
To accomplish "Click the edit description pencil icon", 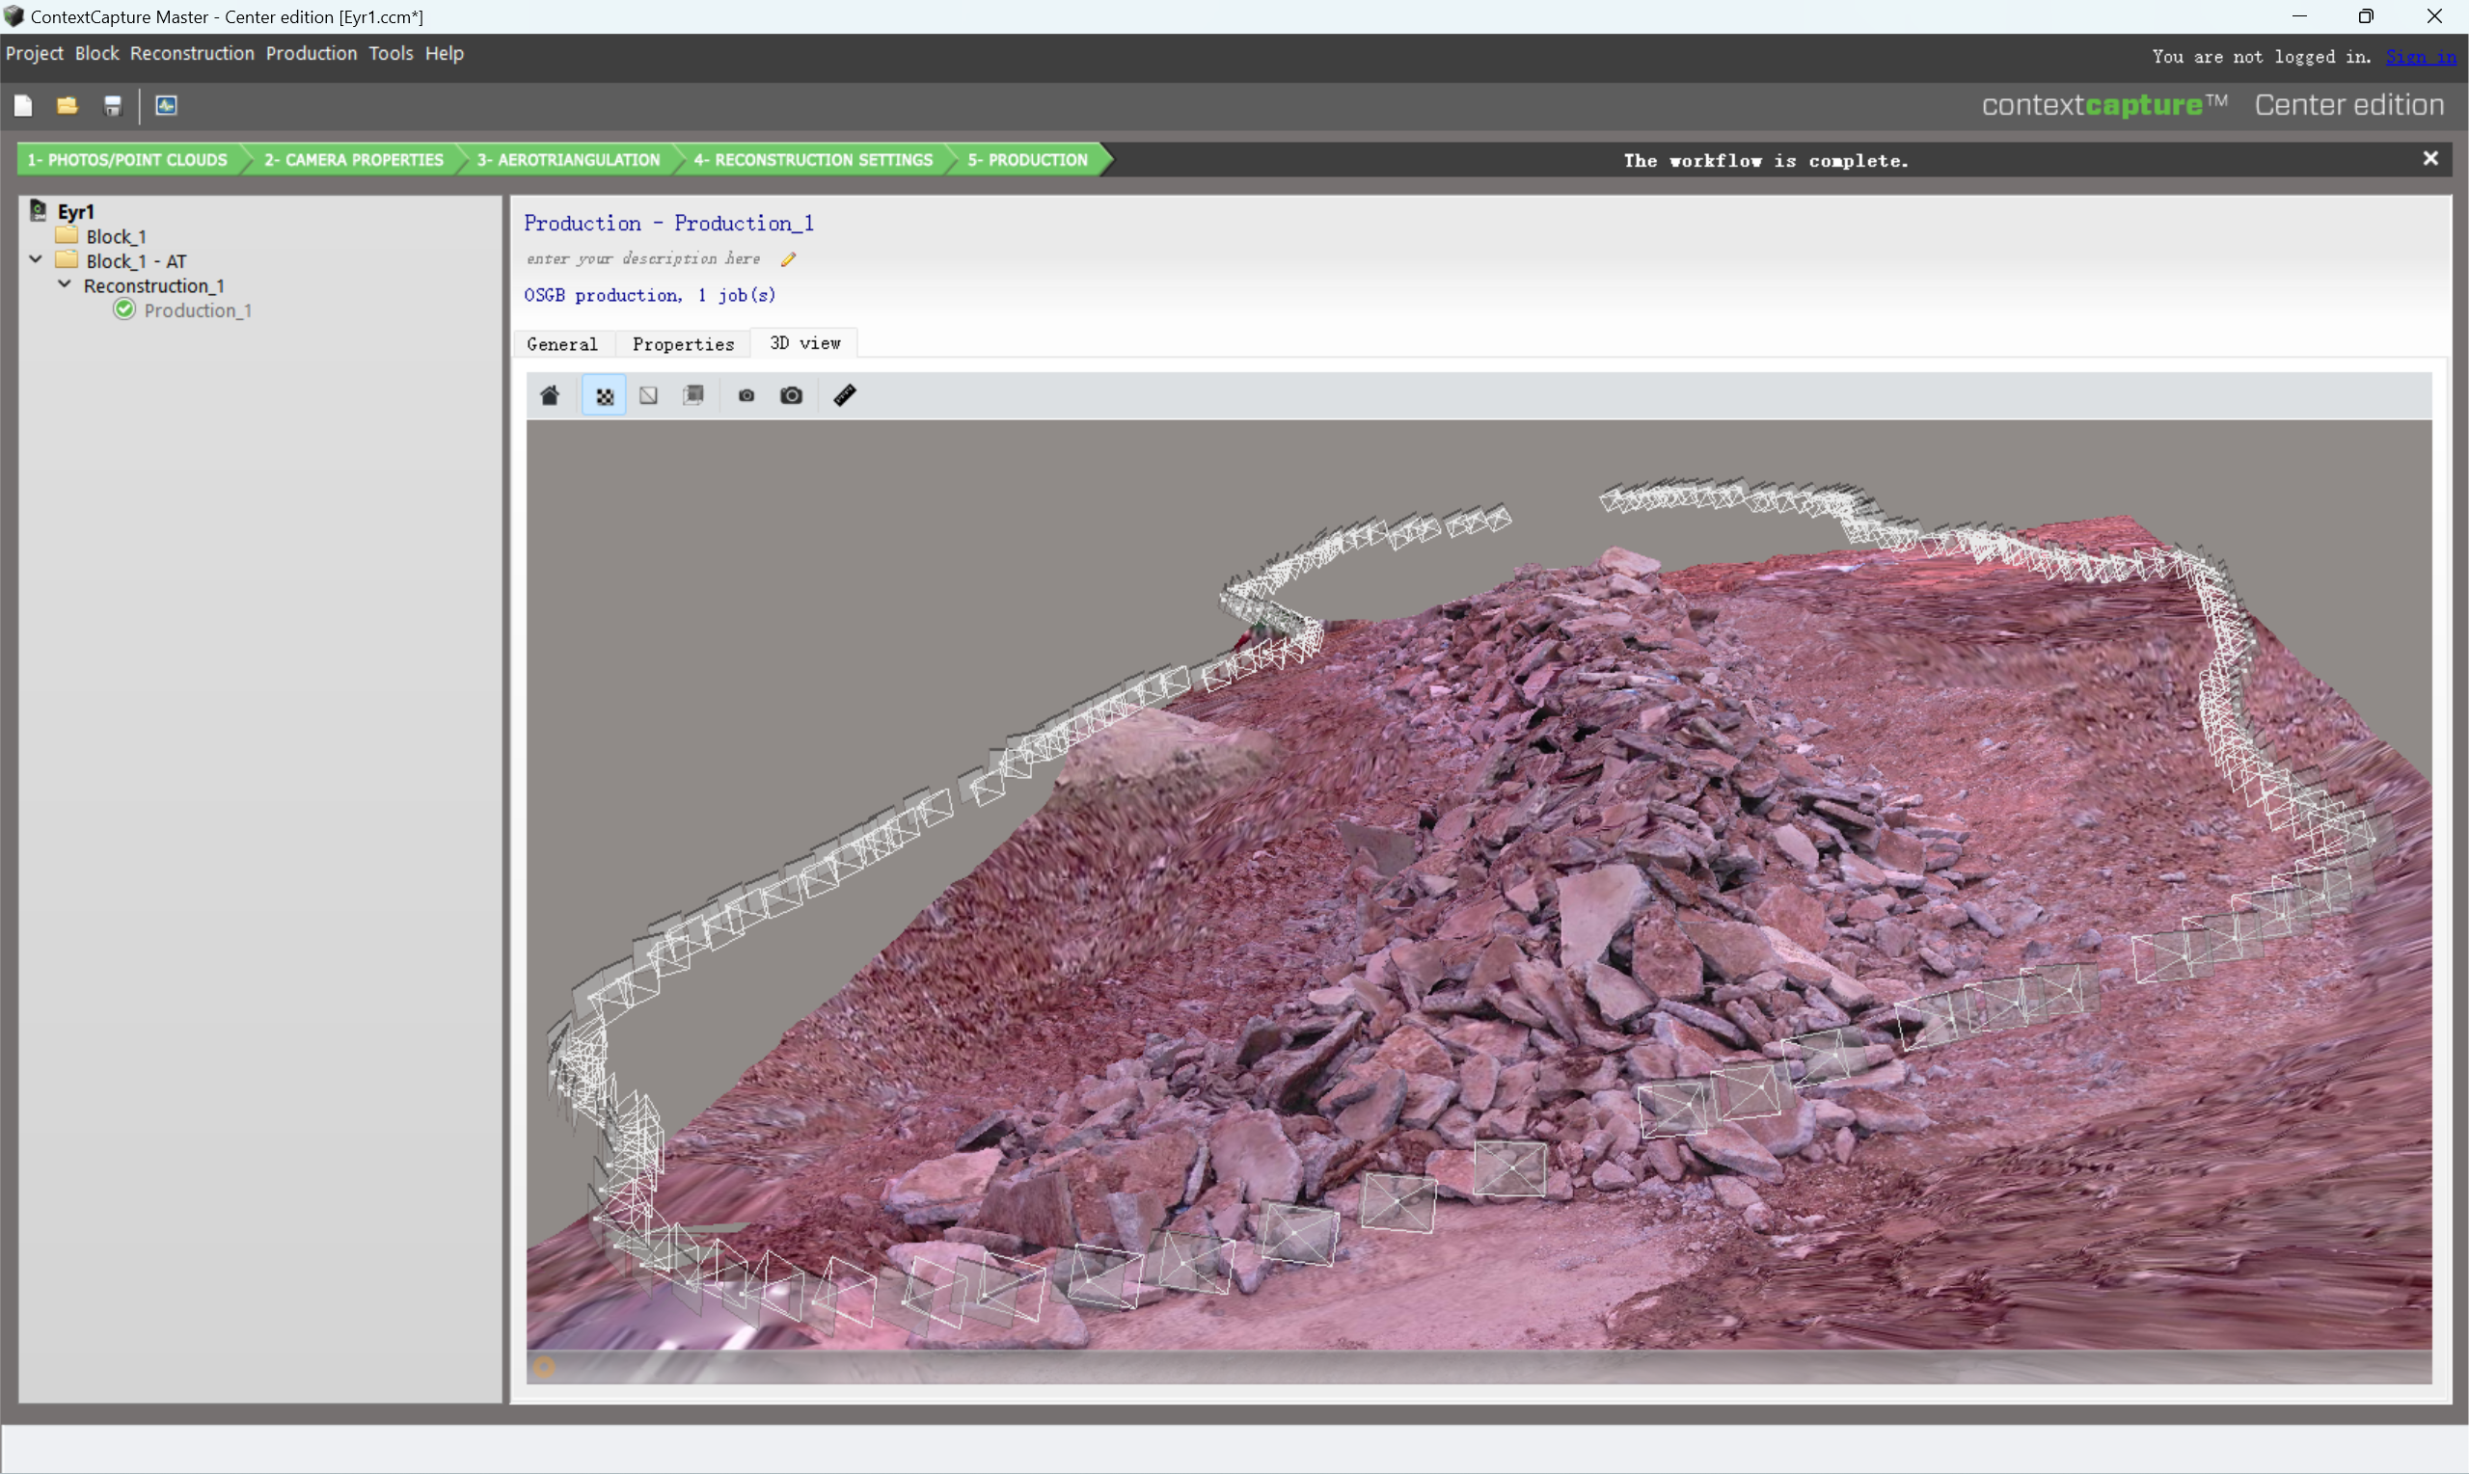I will point(788,259).
